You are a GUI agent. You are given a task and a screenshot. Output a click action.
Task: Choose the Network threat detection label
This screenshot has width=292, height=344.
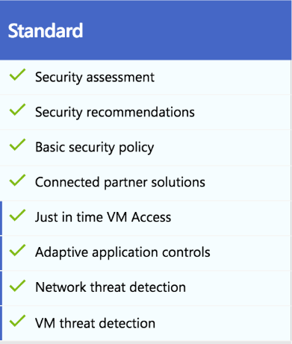tap(111, 287)
